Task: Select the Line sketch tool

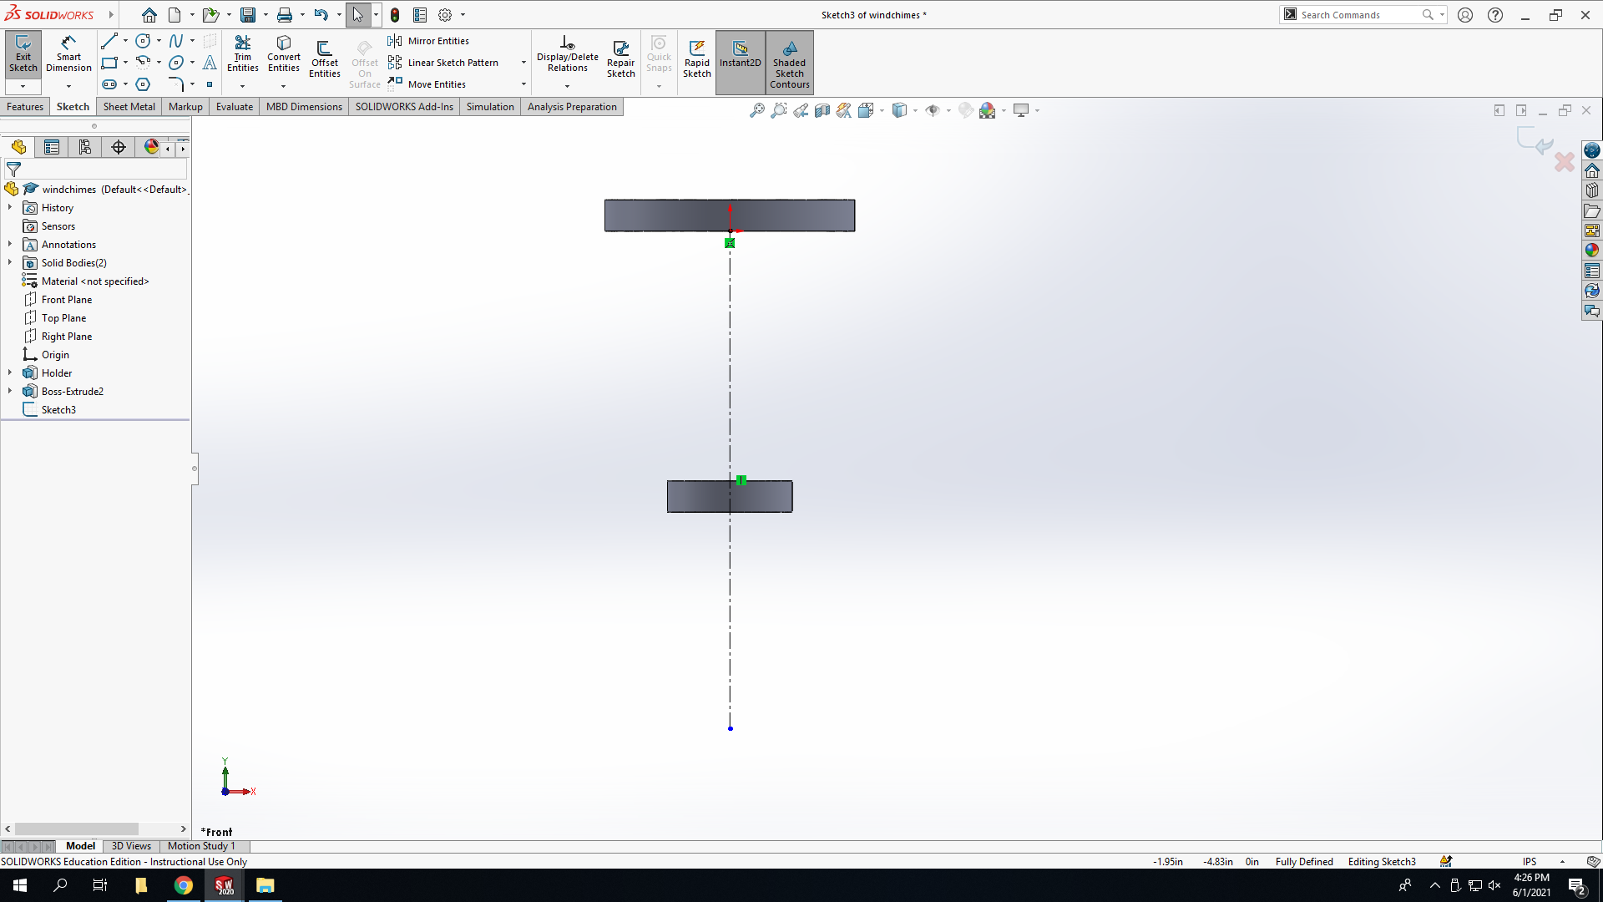Action: click(109, 41)
